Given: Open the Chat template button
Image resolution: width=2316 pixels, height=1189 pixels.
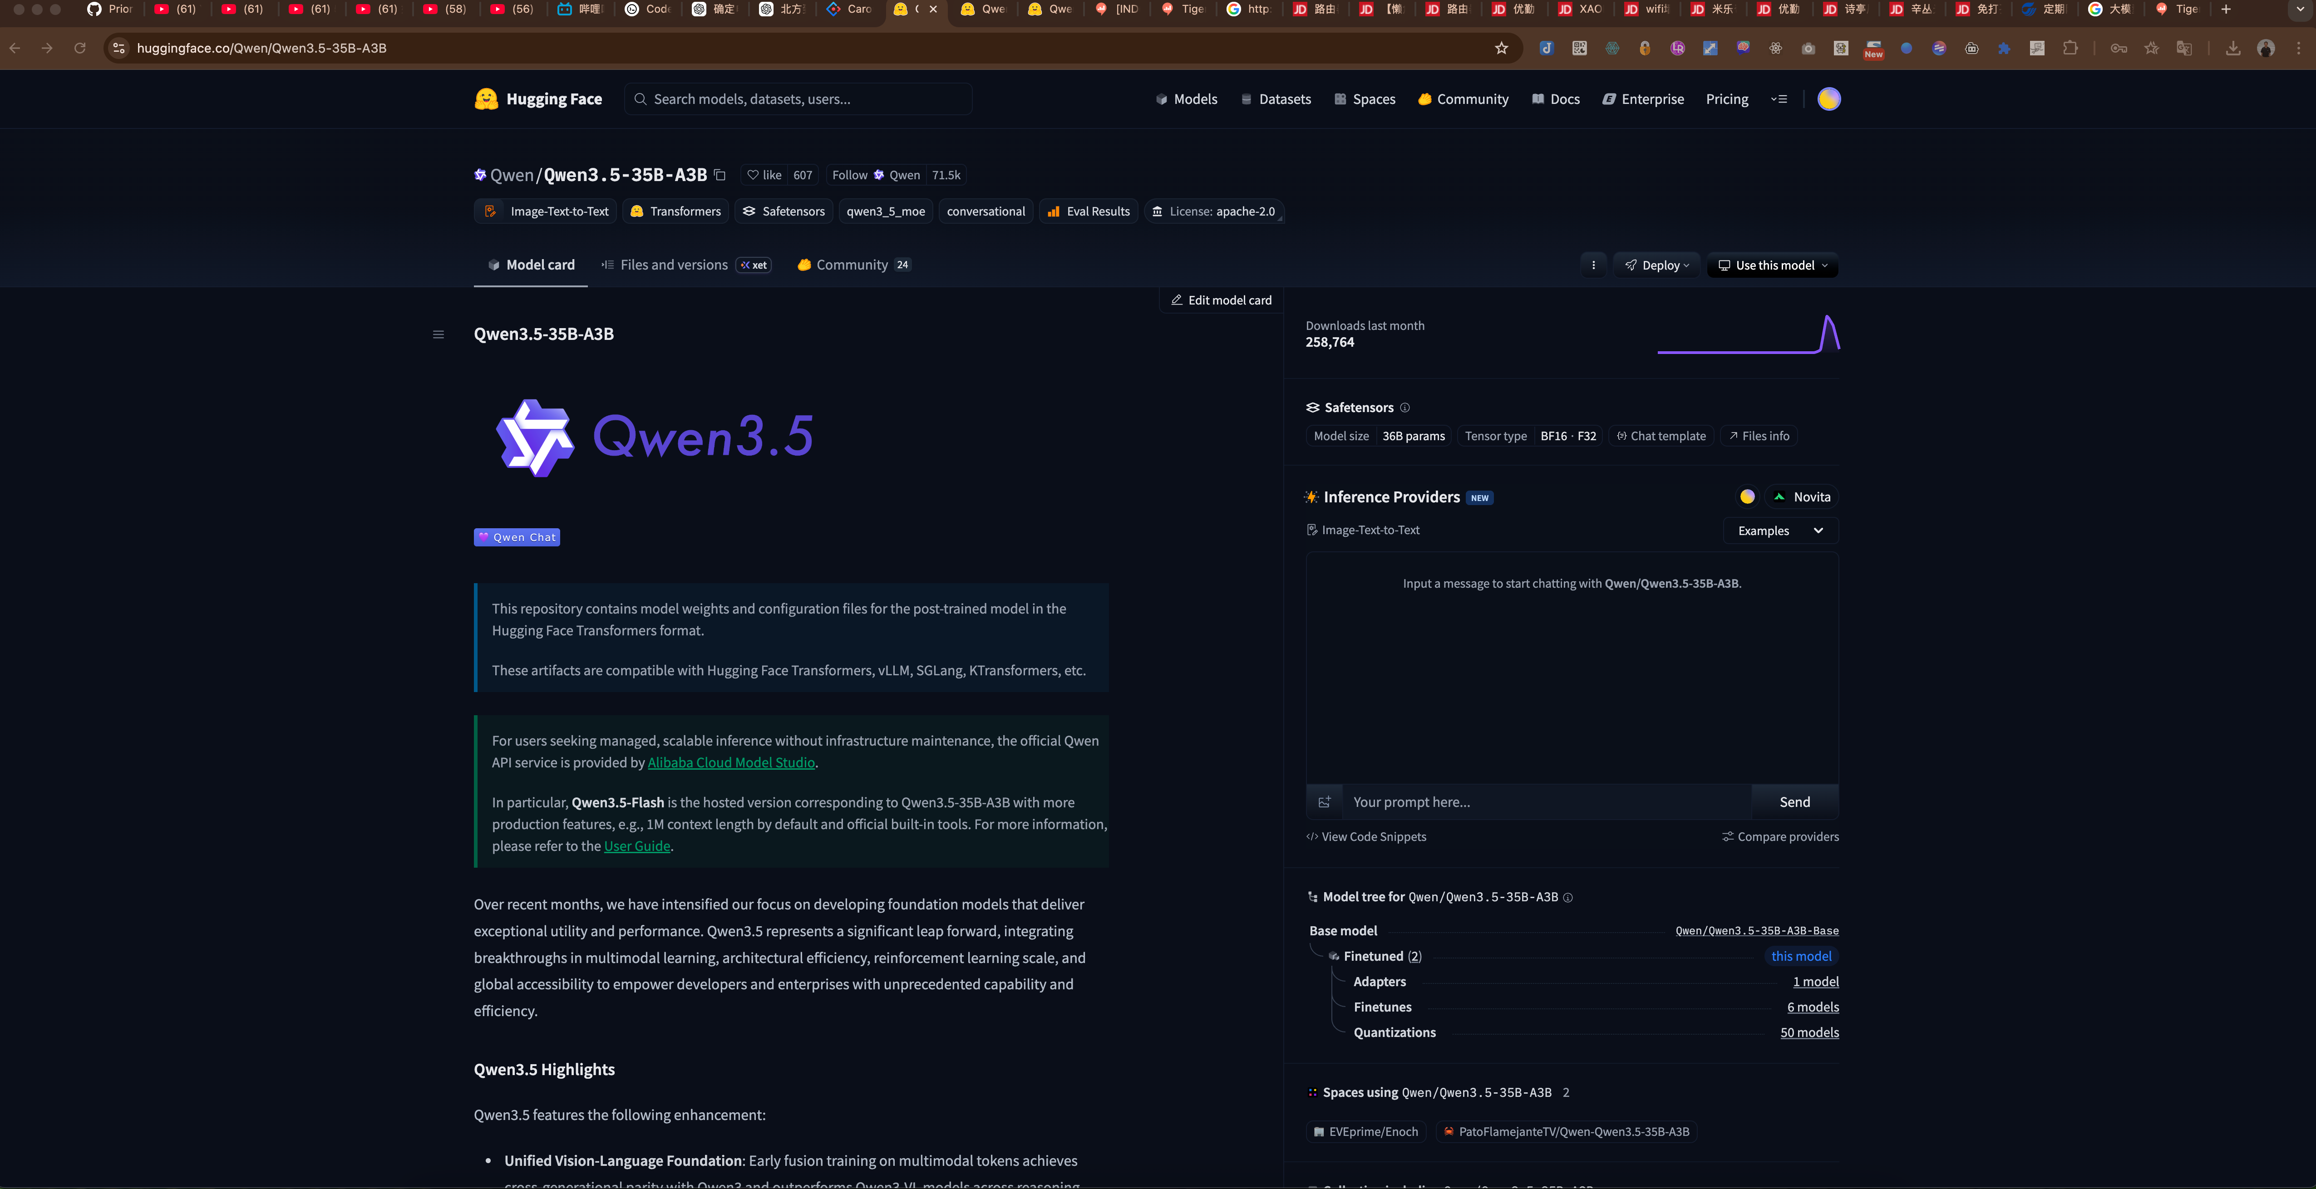Looking at the screenshot, I should (x=1661, y=437).
